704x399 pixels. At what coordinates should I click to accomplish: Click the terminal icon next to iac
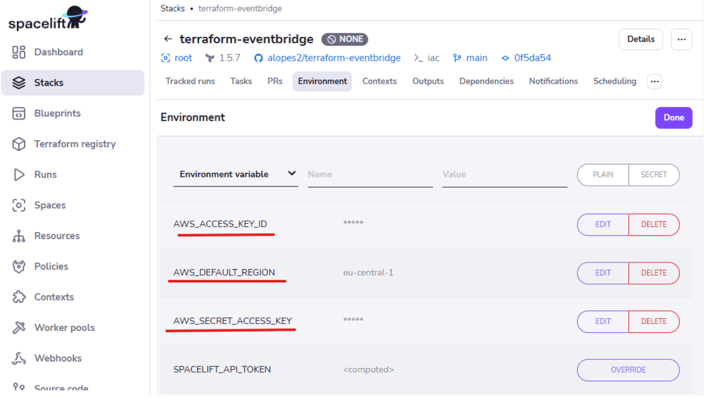coord(418,58)
